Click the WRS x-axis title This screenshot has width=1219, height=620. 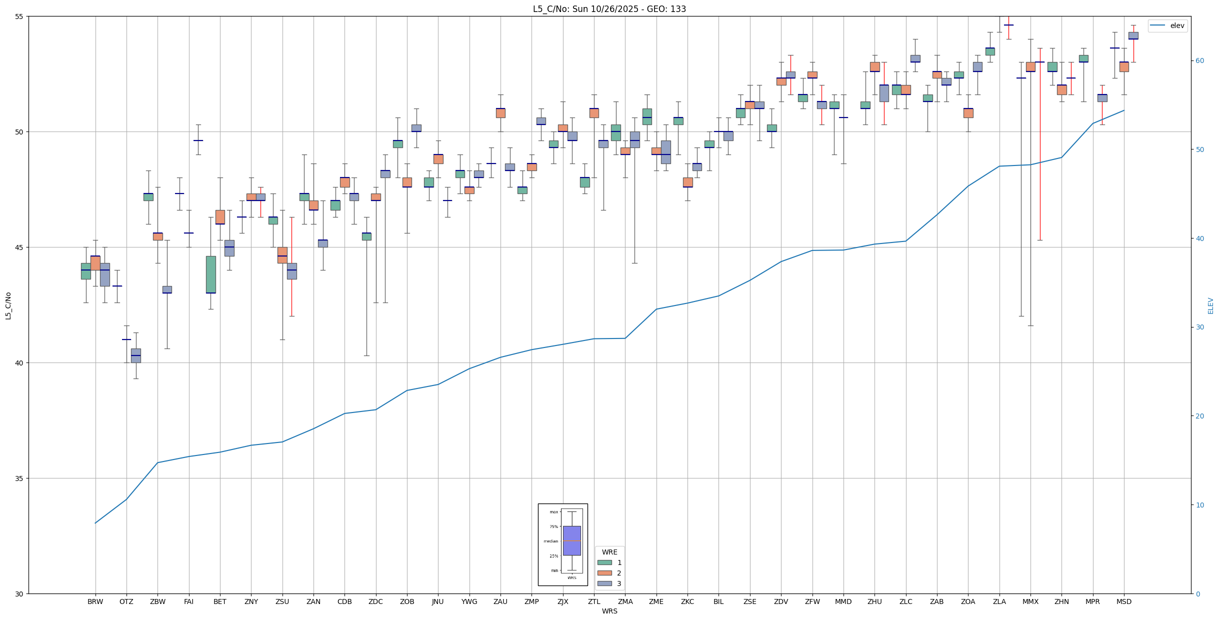tap(609, 611)
